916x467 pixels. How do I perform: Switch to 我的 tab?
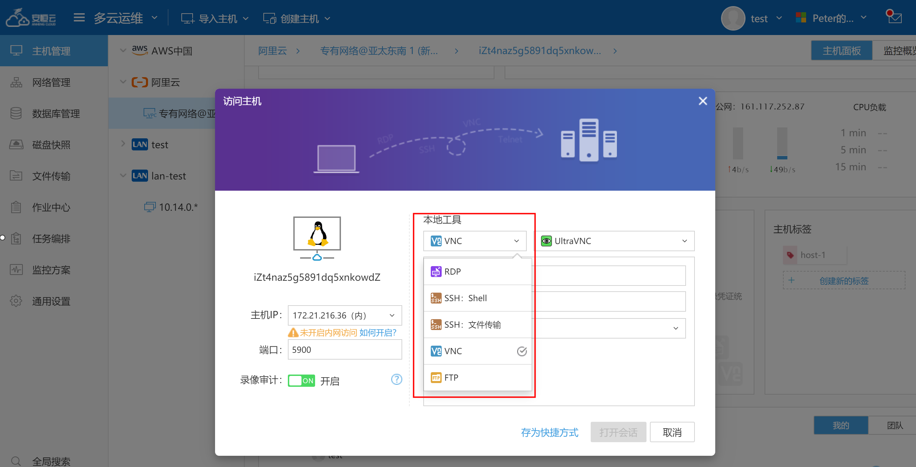[x=840, y=425]
